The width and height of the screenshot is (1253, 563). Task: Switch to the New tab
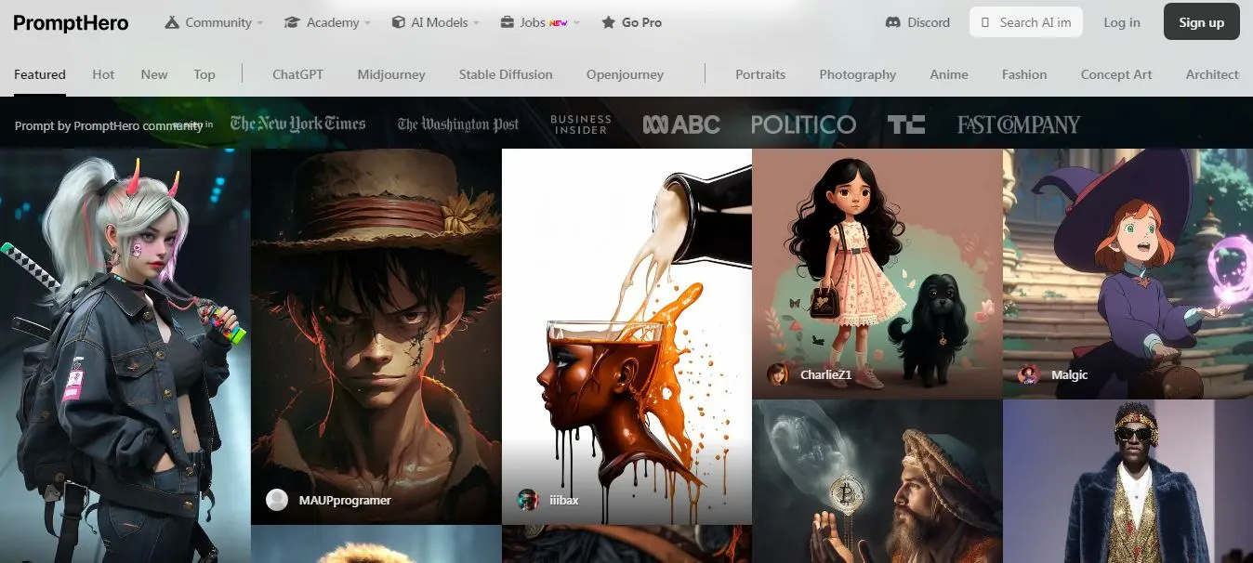tap(154, 74)
